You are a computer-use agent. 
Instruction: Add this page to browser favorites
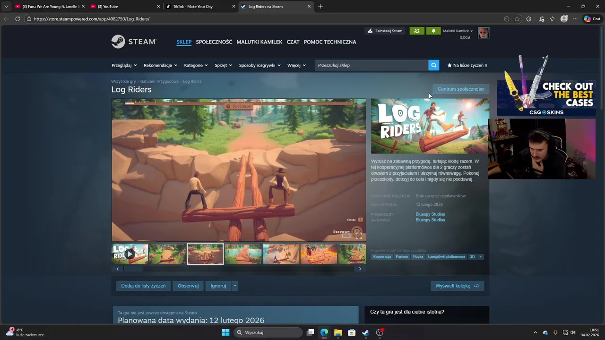517,19
